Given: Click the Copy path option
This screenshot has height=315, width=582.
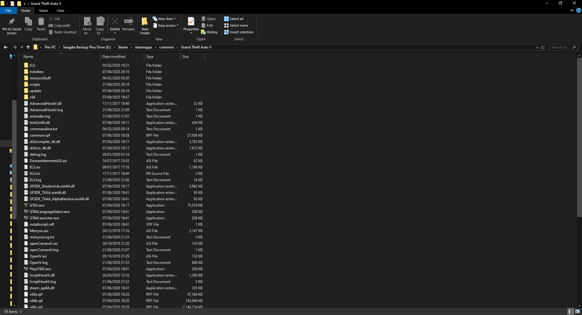Looking at the screenshot, I should coord(60,25).
